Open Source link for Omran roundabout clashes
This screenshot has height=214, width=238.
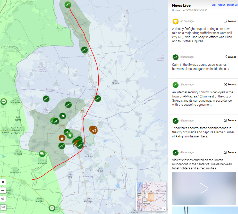point(230,152)
